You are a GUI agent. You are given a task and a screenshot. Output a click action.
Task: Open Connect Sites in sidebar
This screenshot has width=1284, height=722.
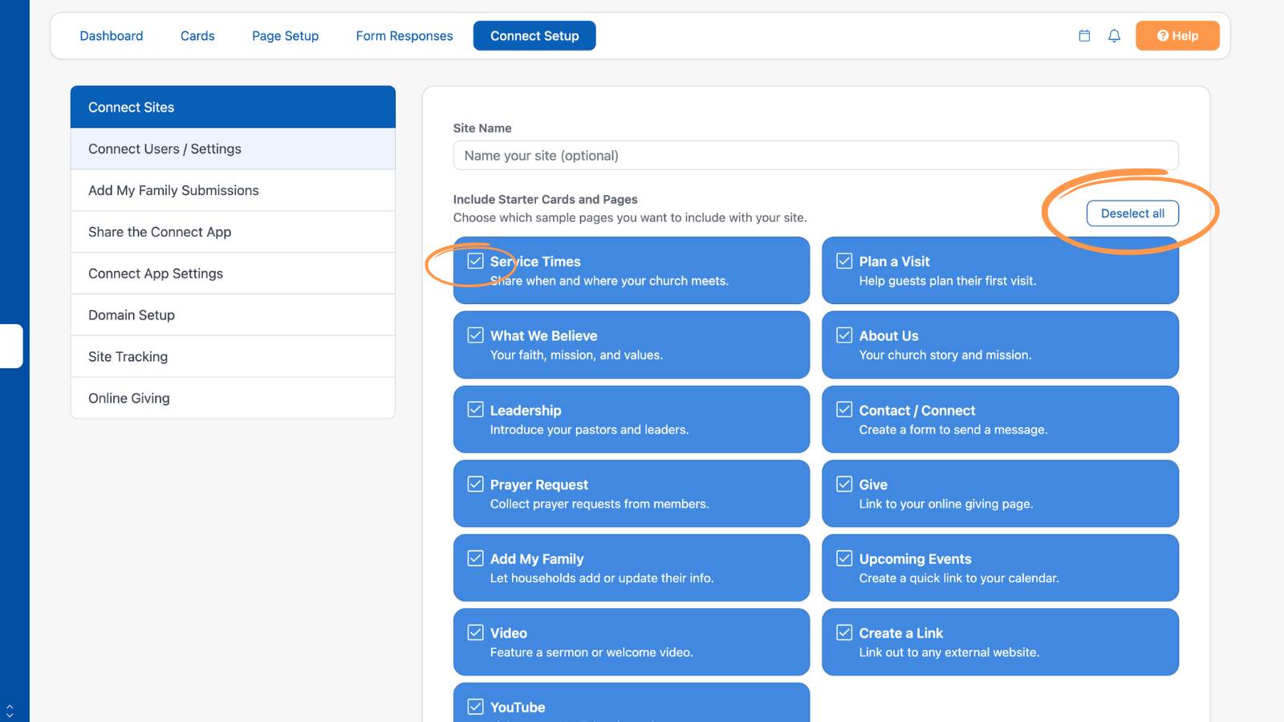tap(233, 107)
